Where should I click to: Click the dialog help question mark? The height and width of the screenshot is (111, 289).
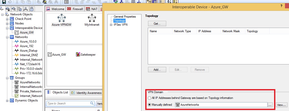coord(281,6)
